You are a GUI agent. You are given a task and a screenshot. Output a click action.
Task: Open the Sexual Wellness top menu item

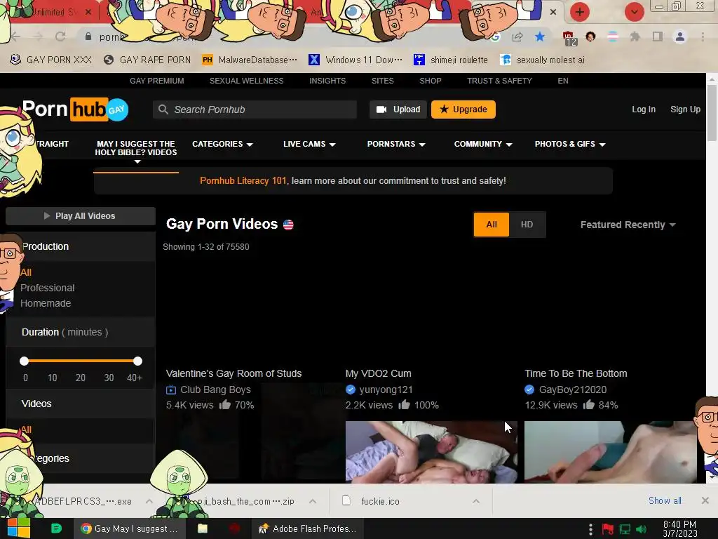pos(246,81)
